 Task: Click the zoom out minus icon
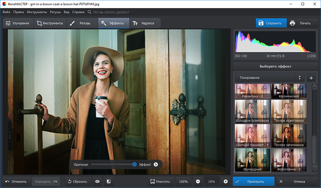tap(197, 182)
